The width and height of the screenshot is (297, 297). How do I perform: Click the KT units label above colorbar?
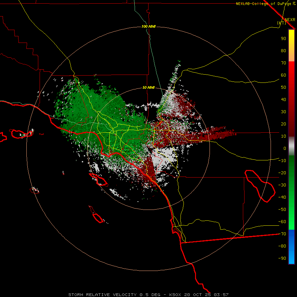pos(282,23)
